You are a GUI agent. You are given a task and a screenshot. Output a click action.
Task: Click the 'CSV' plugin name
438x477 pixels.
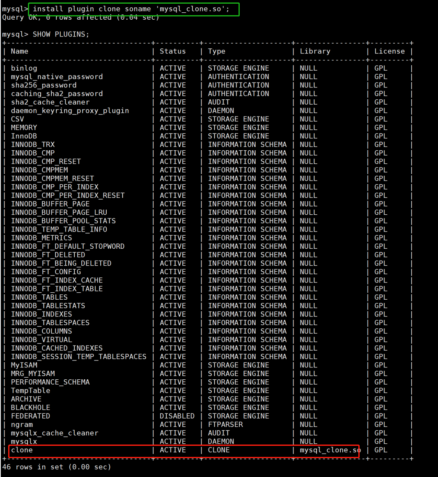[17, 119]
